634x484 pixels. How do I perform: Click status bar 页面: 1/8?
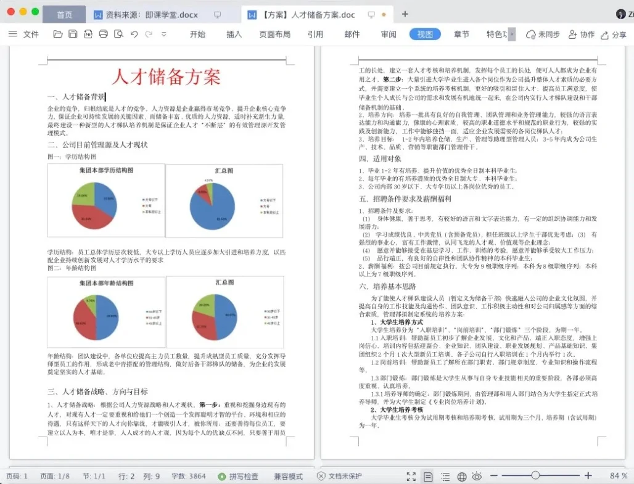click(55, 476)
